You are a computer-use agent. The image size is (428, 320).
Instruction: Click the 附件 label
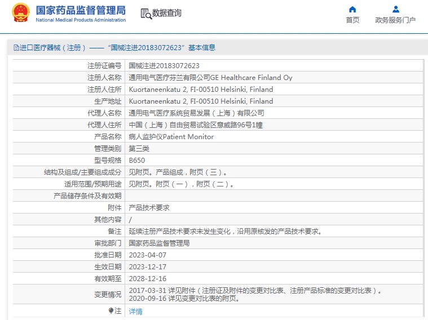tap(114, 208)
